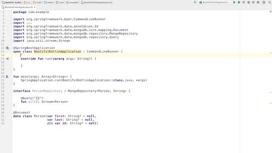Viewport: 272px width, 153px height.
Task: Open the main breadcrumb folder
Action: pyautogui.click(x=37, y=3)
